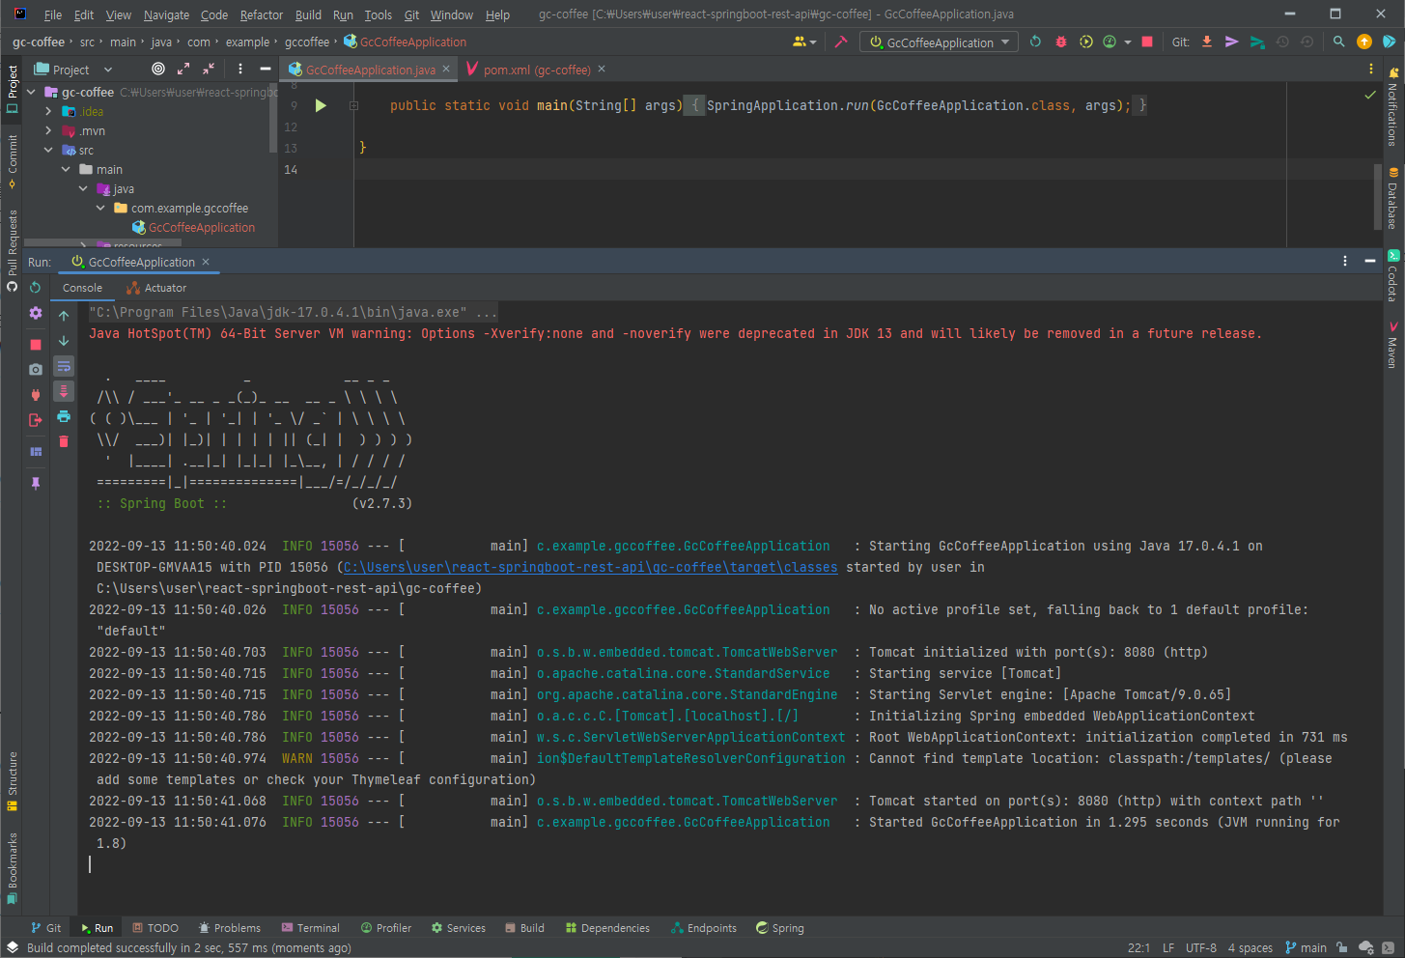Click the Debug bug icon in toolbar

click(x=1061, y=42)
